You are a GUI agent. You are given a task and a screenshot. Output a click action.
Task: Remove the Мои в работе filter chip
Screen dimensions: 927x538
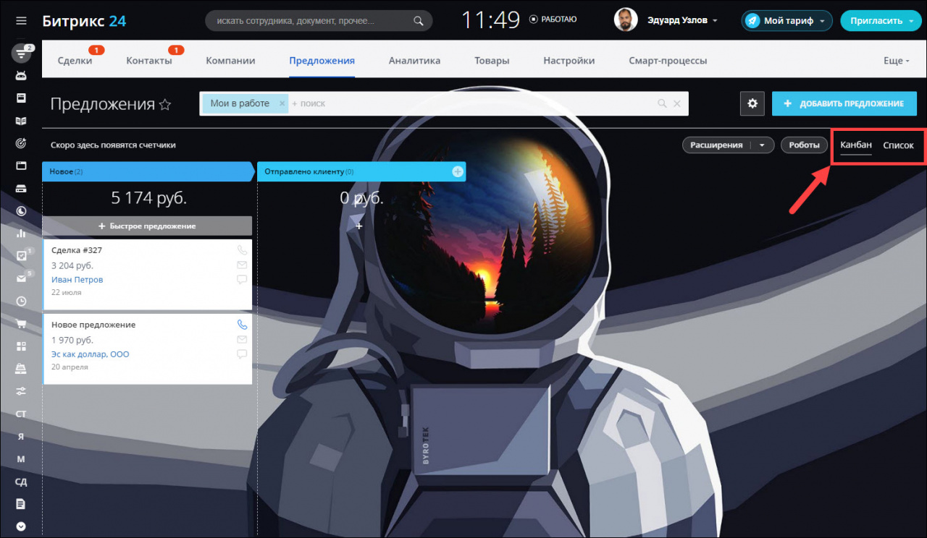tap(282, 103)
